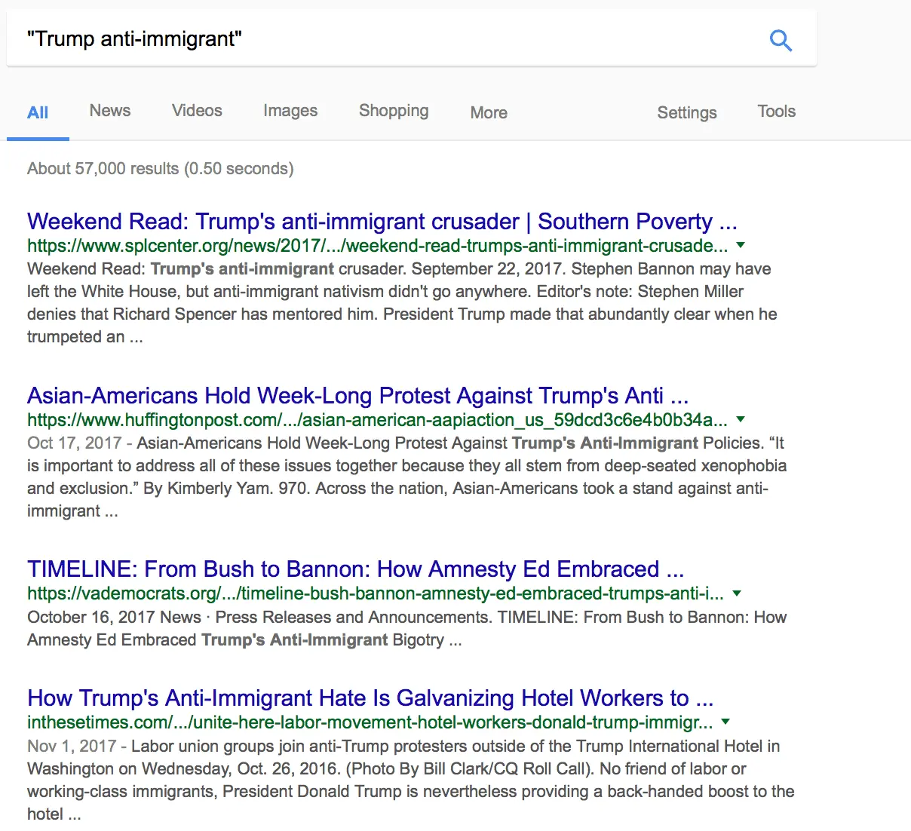
Task: Expand the dropdown arrow beside vademocrats.org URL
Action: [736, 593]
